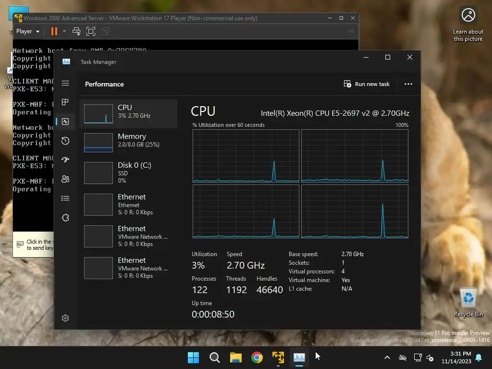
Task: Click the Task Manager title bar app icon
Action: (66, 61)
